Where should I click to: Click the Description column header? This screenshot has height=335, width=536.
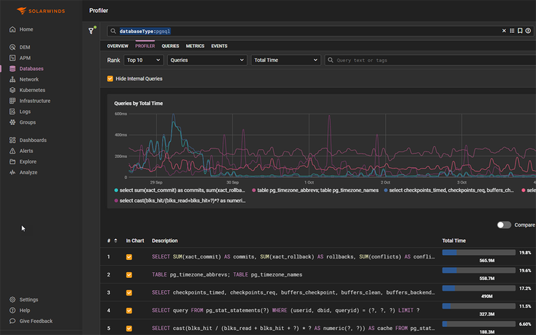click(165, 241)
